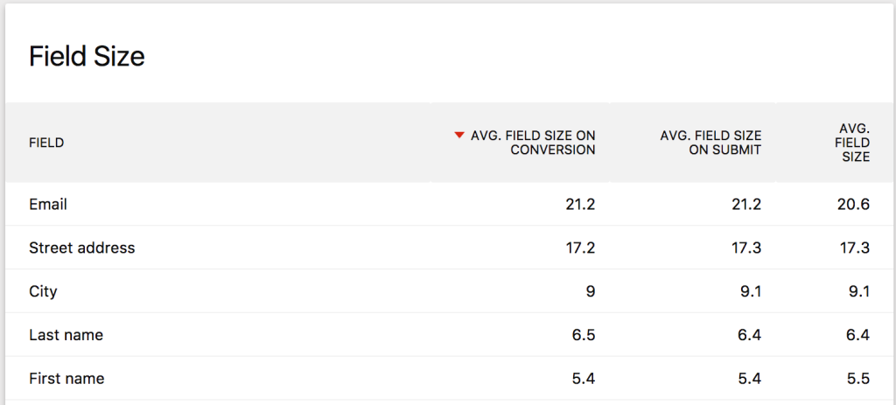Click the Last name row label
The width and height of the screenshot is (896, 405).
[x=66, y=335]
